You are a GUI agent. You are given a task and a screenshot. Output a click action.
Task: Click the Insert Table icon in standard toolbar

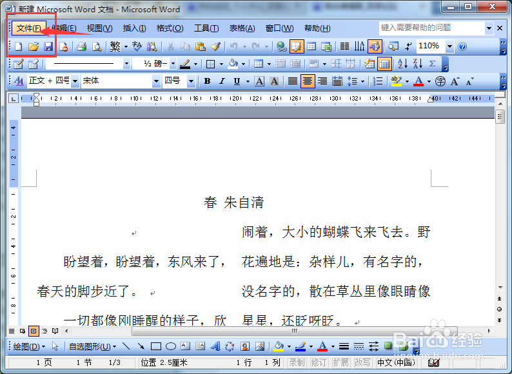[311, 46]
